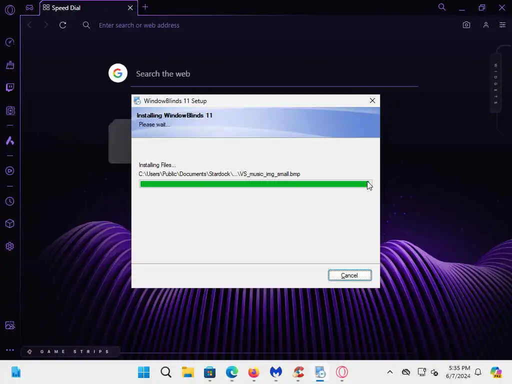
Task: Open sidebar three-dots more options
Action: pos(10,349)
